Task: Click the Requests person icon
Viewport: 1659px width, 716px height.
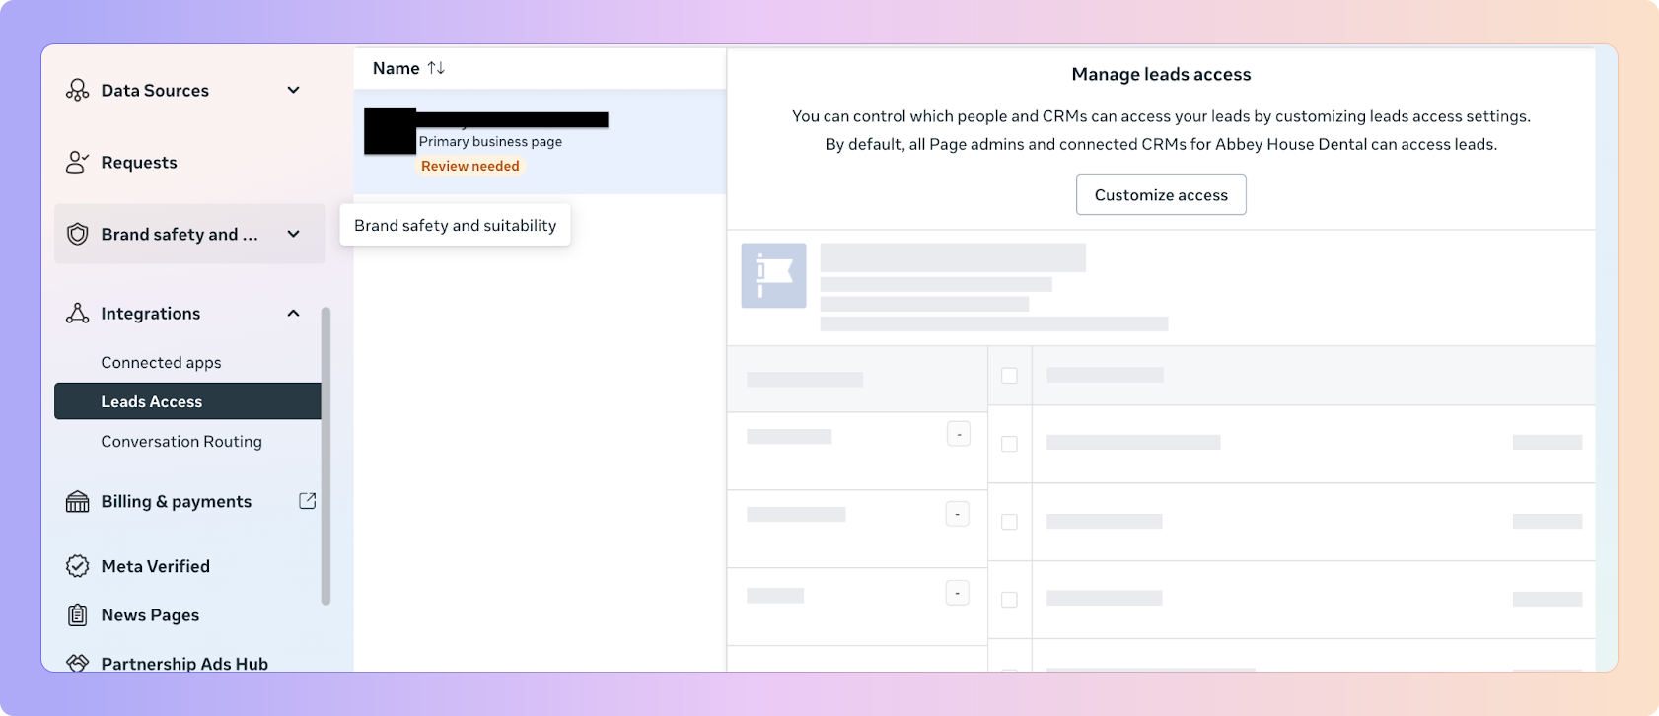Action: point(77,163)
